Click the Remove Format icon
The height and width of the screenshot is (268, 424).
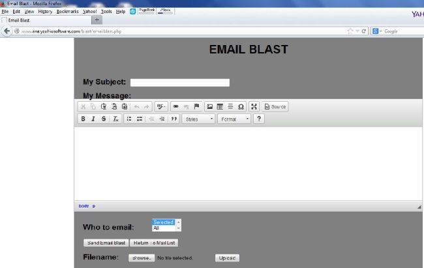point(115,119)
